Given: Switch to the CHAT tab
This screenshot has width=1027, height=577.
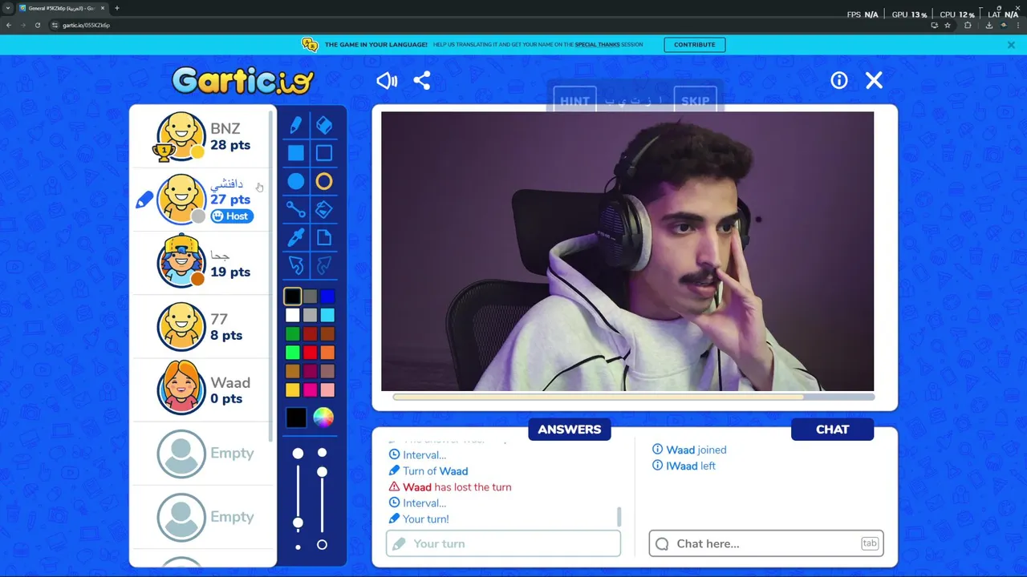Looking at the screenshot, I should 832,430.
